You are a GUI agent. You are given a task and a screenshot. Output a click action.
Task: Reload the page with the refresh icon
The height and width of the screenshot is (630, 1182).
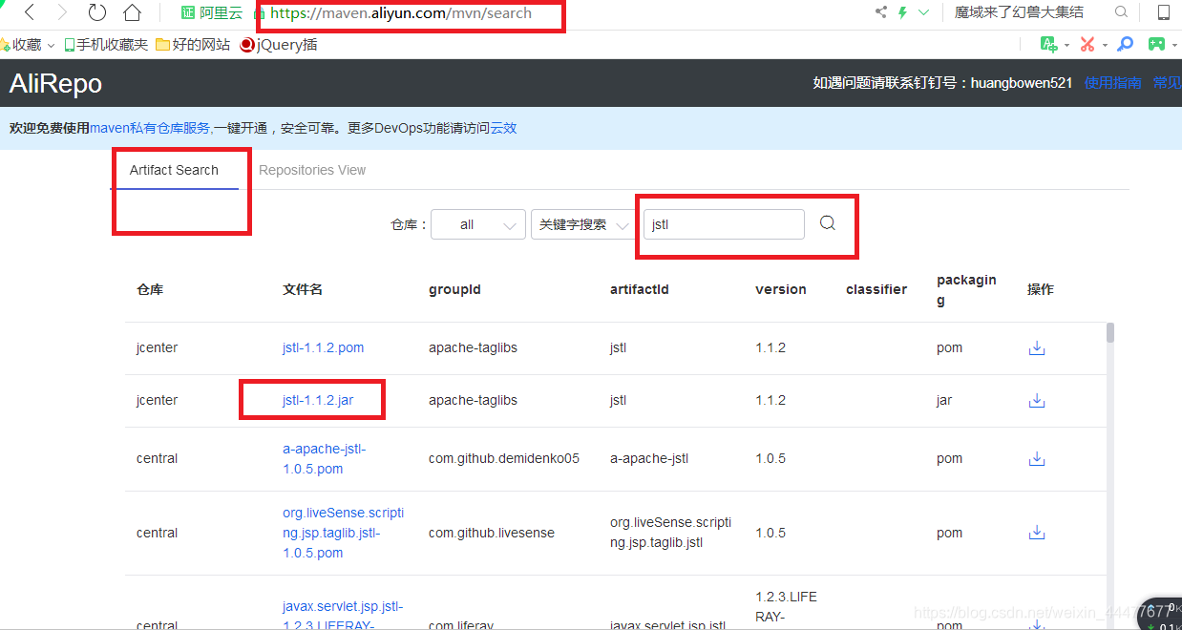(x=97, y=12)
